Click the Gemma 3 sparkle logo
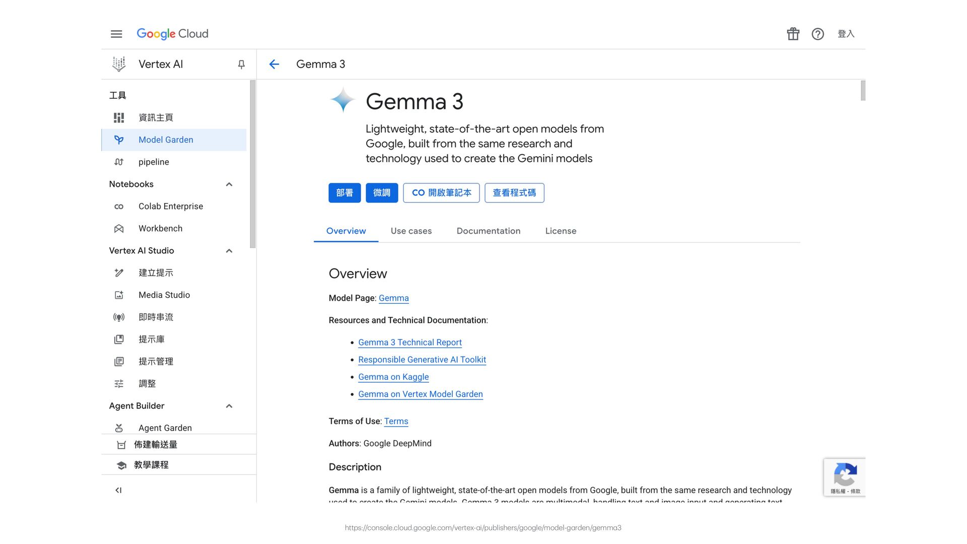The height and width of the screenshot is (544, 967). pos(342,99)
